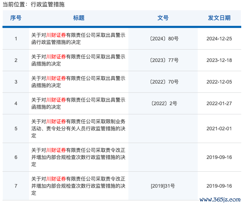Click sequence number 3 cell
Image resolution: width=243 pixels, height=205 pixels.
(x=16, y=82)
